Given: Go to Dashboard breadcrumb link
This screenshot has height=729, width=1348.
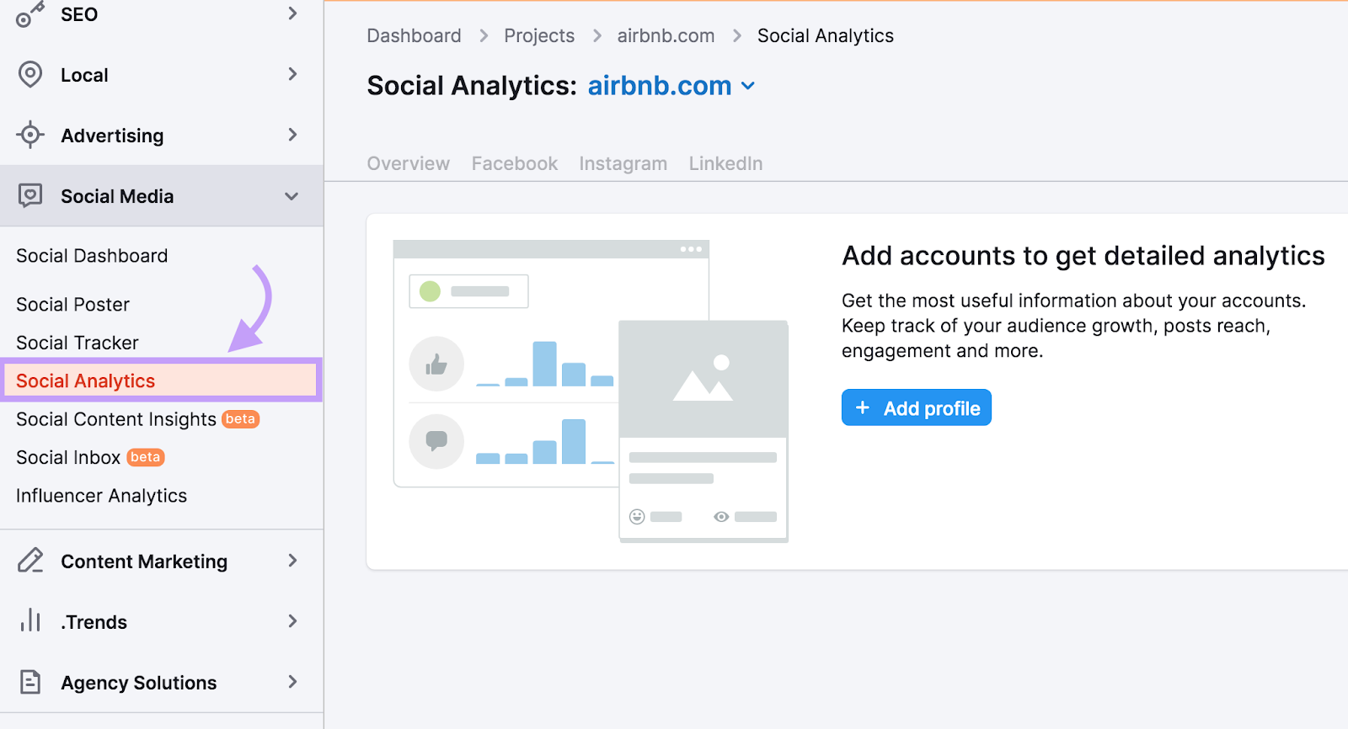Looking at the screenshot, I should pyautogui.click(x=414, y=35).
